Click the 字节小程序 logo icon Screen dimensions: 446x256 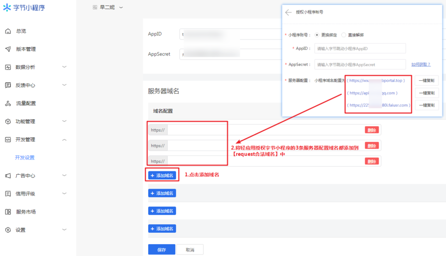[7, 7]
